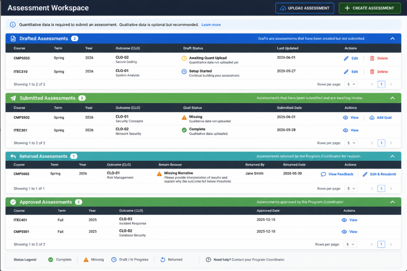Click 'Database Security' outcome text
This screenshot has width=407, height=271.
(133, 236)
